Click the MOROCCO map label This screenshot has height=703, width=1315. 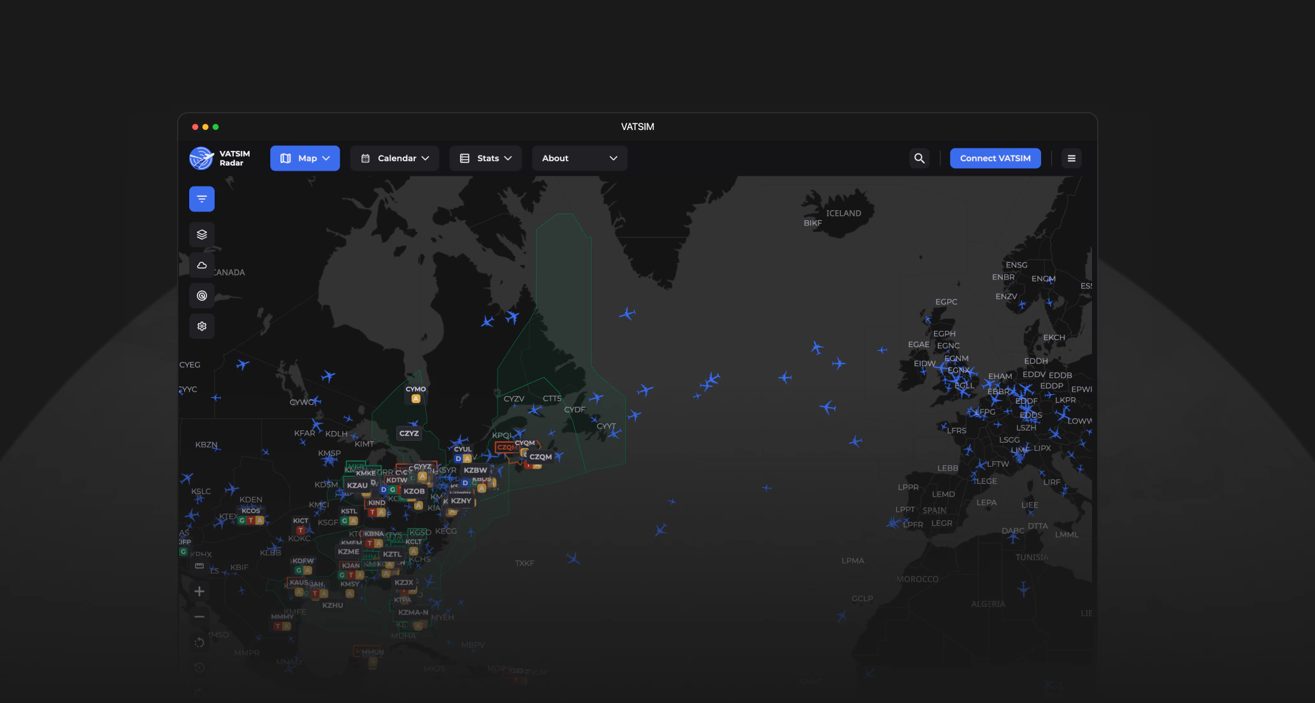(917, 579)
